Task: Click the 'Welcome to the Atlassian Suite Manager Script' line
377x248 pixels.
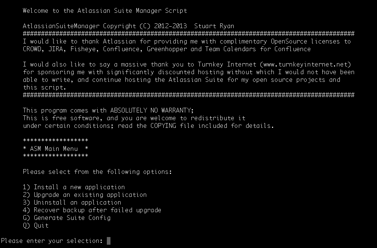Action: pyautogui.click(x=105, y=11)
